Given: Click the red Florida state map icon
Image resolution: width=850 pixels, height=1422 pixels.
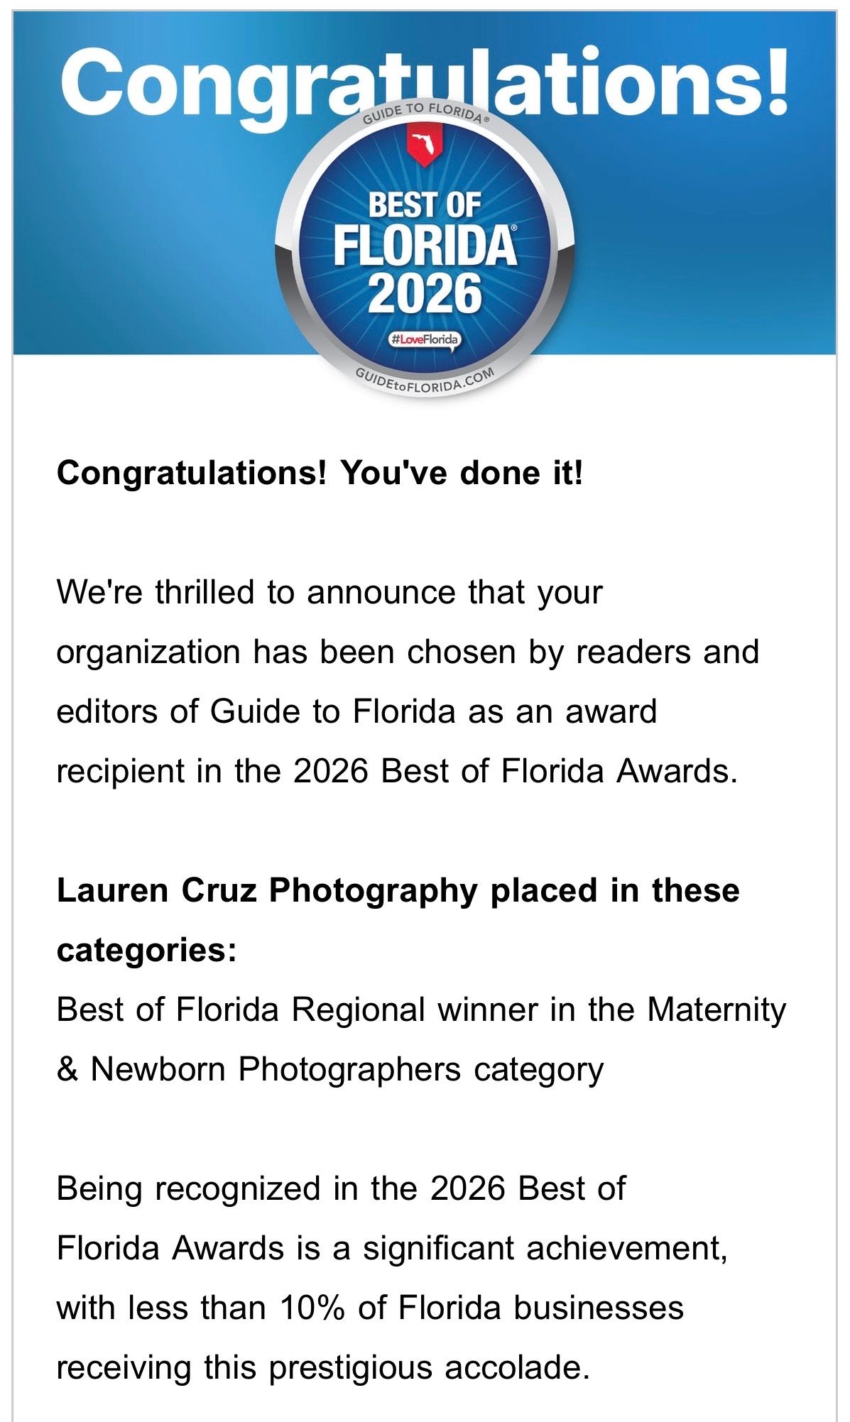Looking at the screenshot, I should click(x=425, y=144).
